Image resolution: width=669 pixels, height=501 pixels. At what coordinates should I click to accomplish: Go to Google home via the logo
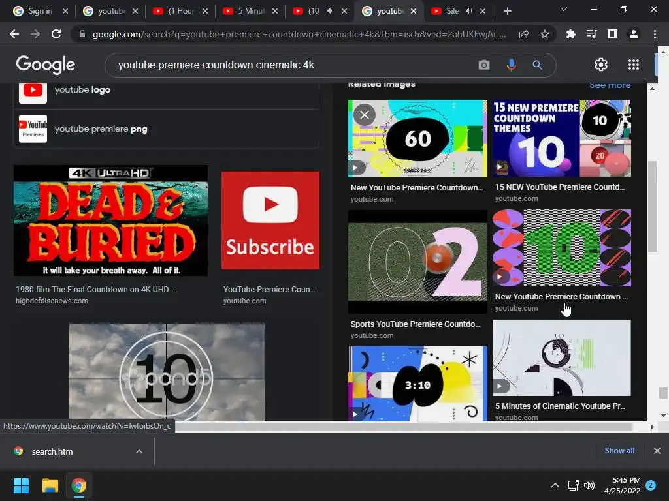pyautogui.click(x=45, y=65)
